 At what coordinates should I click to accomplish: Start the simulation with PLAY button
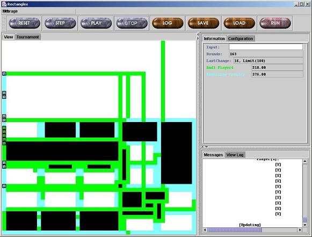click(96, 23)
